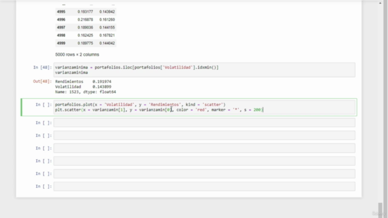Click the In [48] prompt label
Image resolution: width=388 pixels, height=218 pixels.
(42, 67)
